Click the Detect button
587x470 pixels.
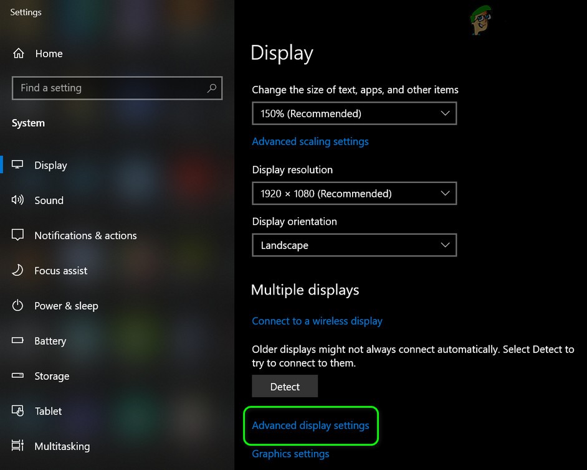click(x=284, y=386)
